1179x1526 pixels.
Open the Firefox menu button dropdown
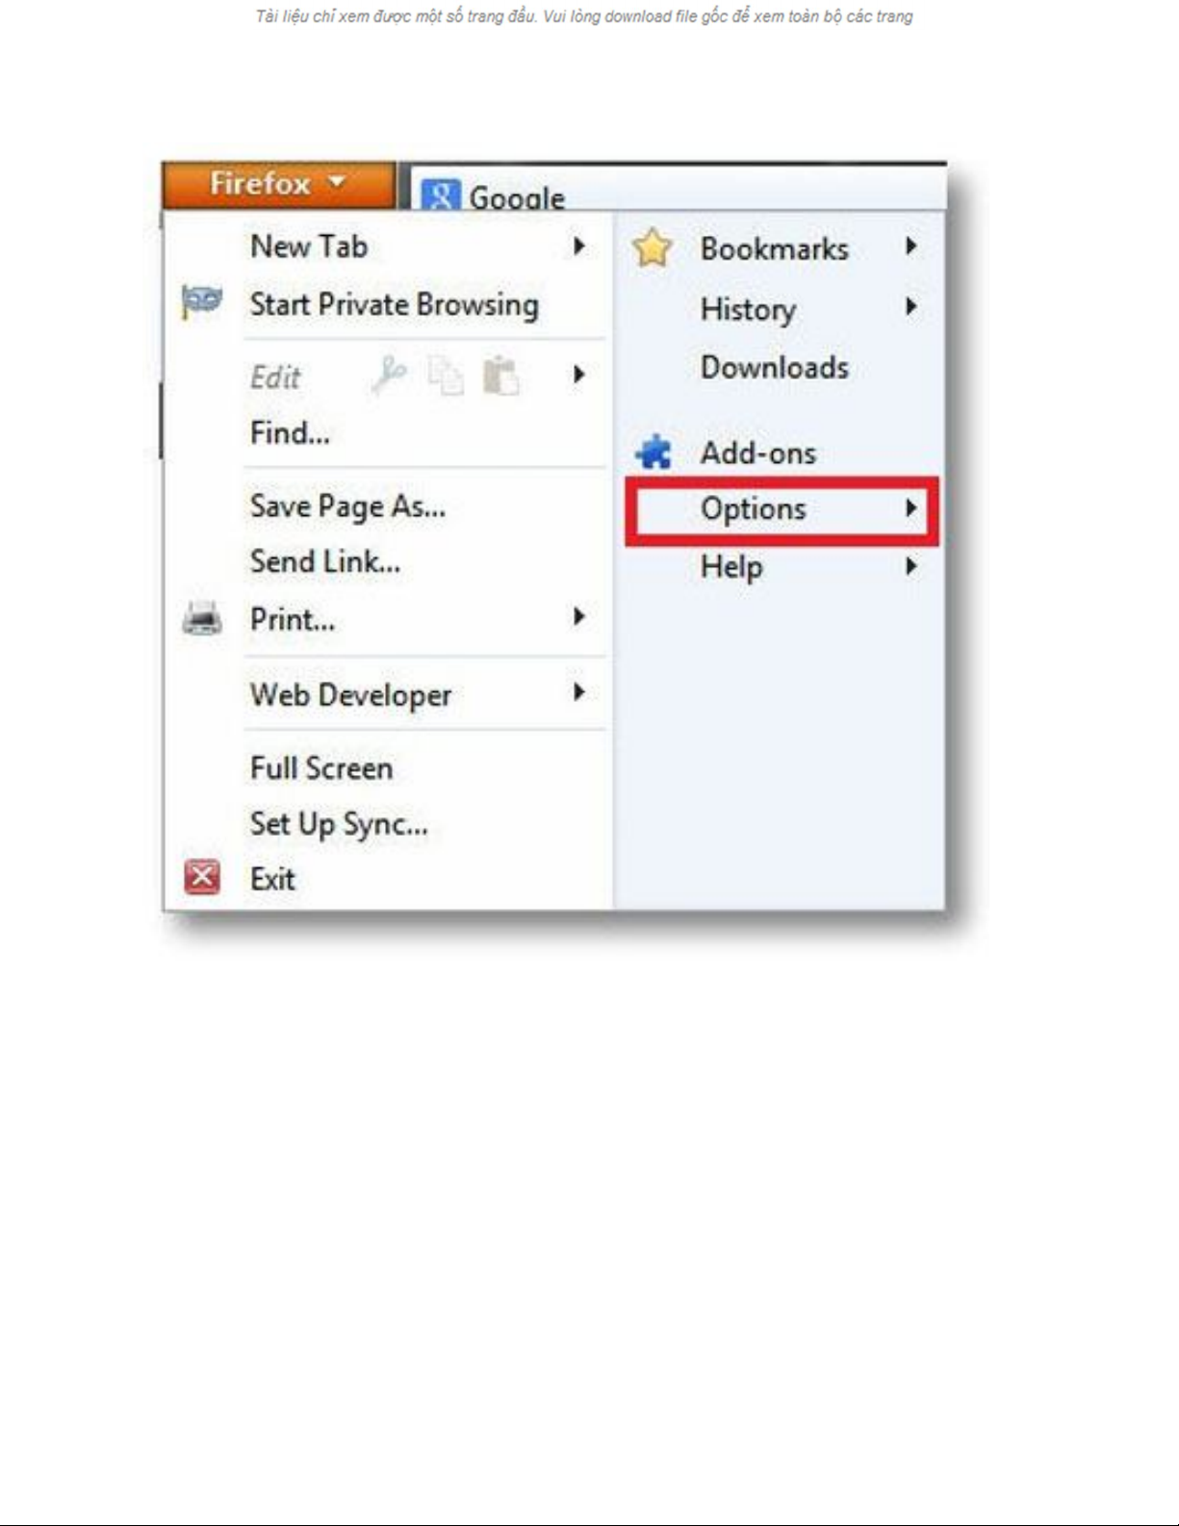coord(279,184)
